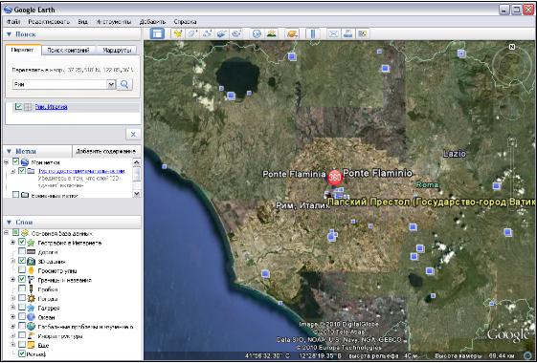Disable the 3D-здания layer checkbox
This screenshot has height=363, width=537.
[x=22, y=261]
